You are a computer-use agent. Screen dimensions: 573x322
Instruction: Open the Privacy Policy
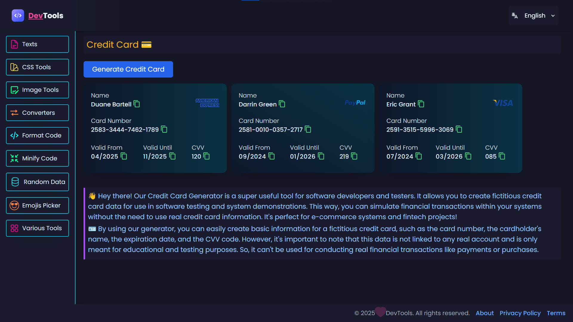(x=520, y=313)
